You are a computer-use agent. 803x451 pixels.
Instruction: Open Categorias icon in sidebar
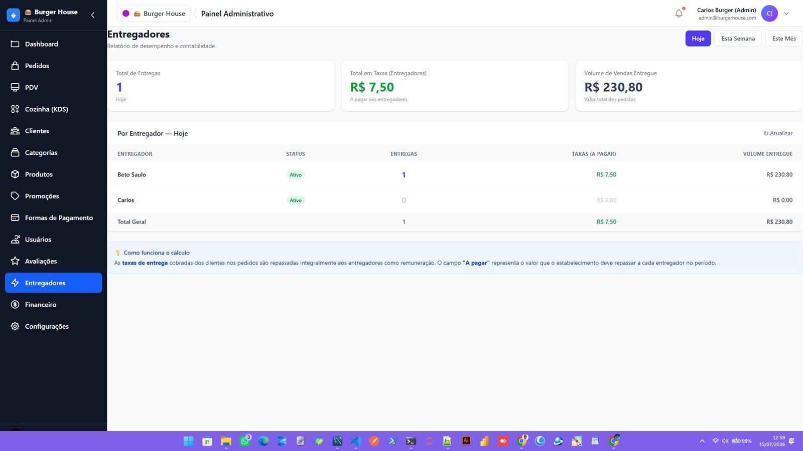click(x=15, y=152)
